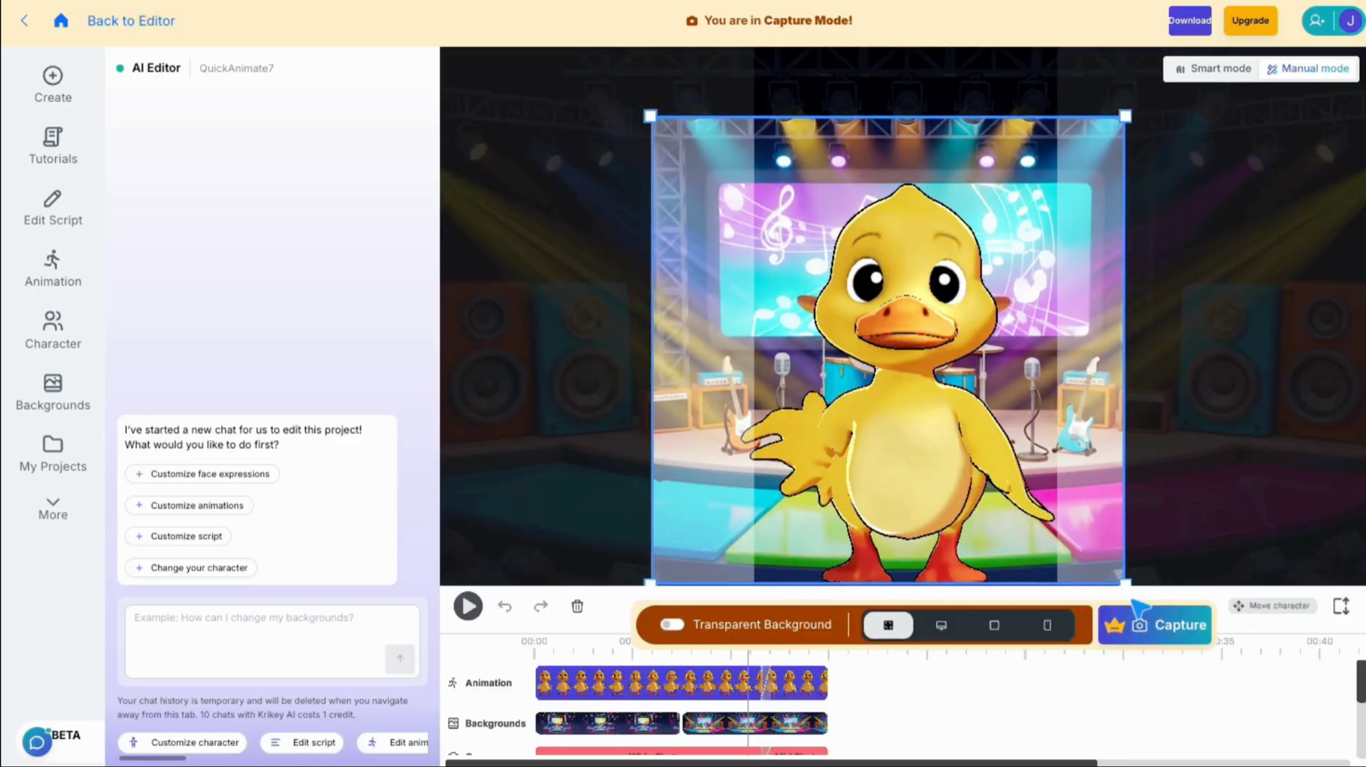Expand the More menu in sidebar
Image resolution: width=1366 pixels, height=767 pixels.
coord(53,508)
